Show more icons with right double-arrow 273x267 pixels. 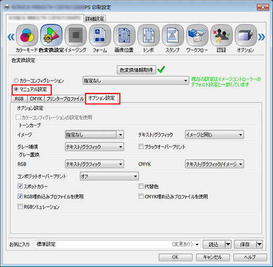pyautogui.click(x=261, y=37)
